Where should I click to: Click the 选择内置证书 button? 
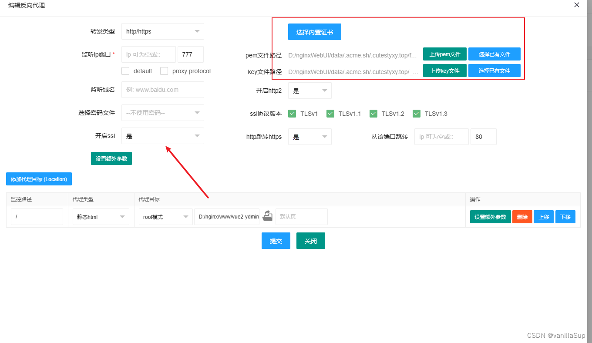pos(315,32)
